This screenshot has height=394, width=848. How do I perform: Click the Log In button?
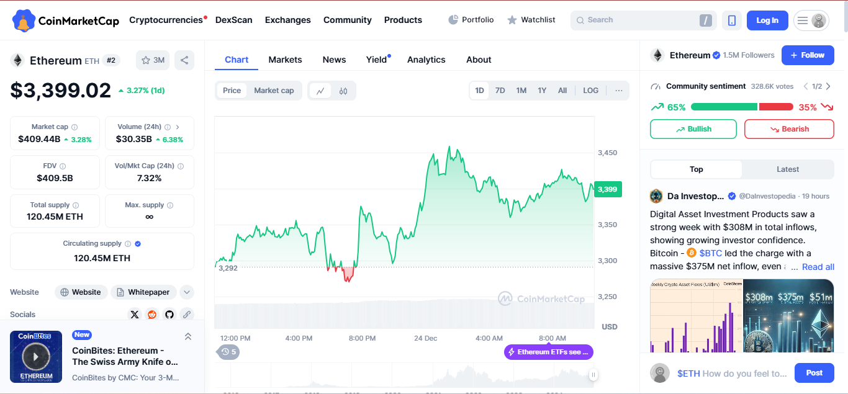[x=767, y=20]
